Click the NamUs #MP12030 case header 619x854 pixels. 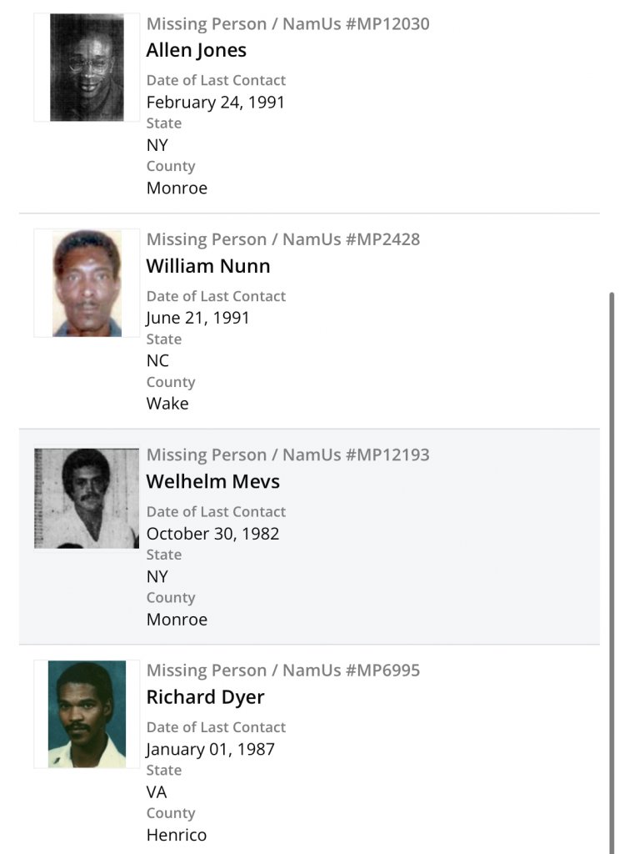(x=288, y=24)
